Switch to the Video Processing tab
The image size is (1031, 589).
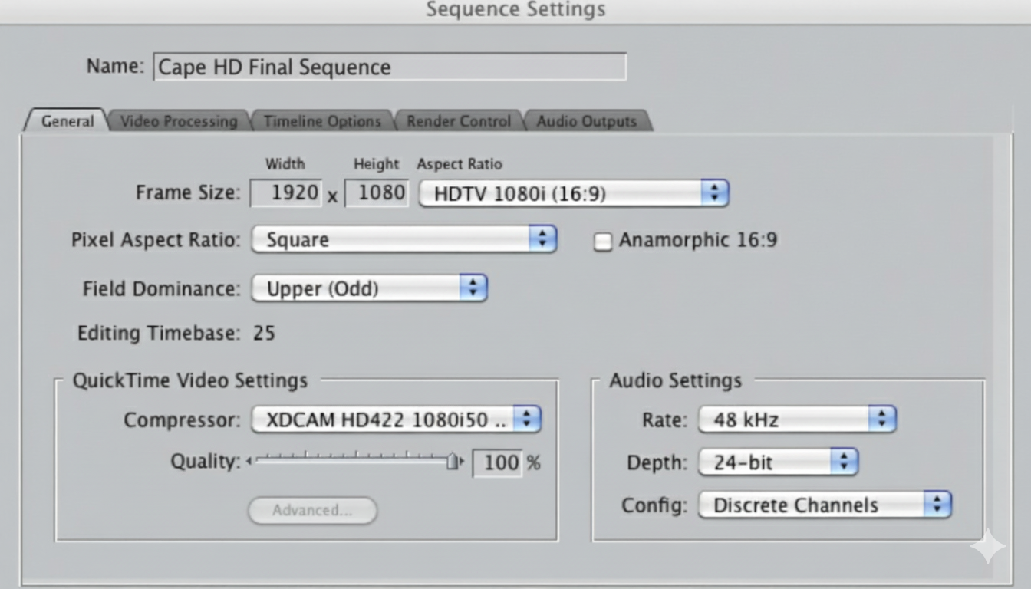pos(179,121)
